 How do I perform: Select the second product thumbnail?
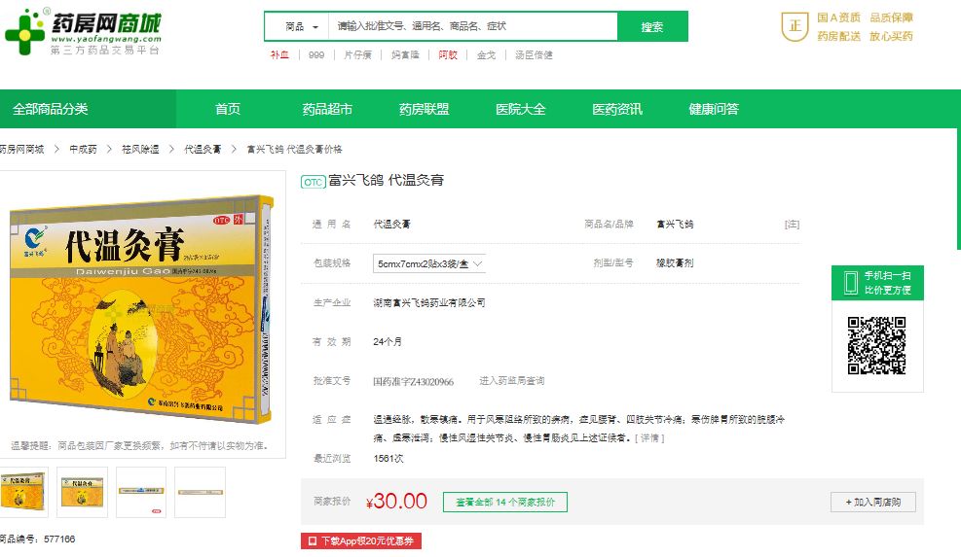(x=82, y=492)
